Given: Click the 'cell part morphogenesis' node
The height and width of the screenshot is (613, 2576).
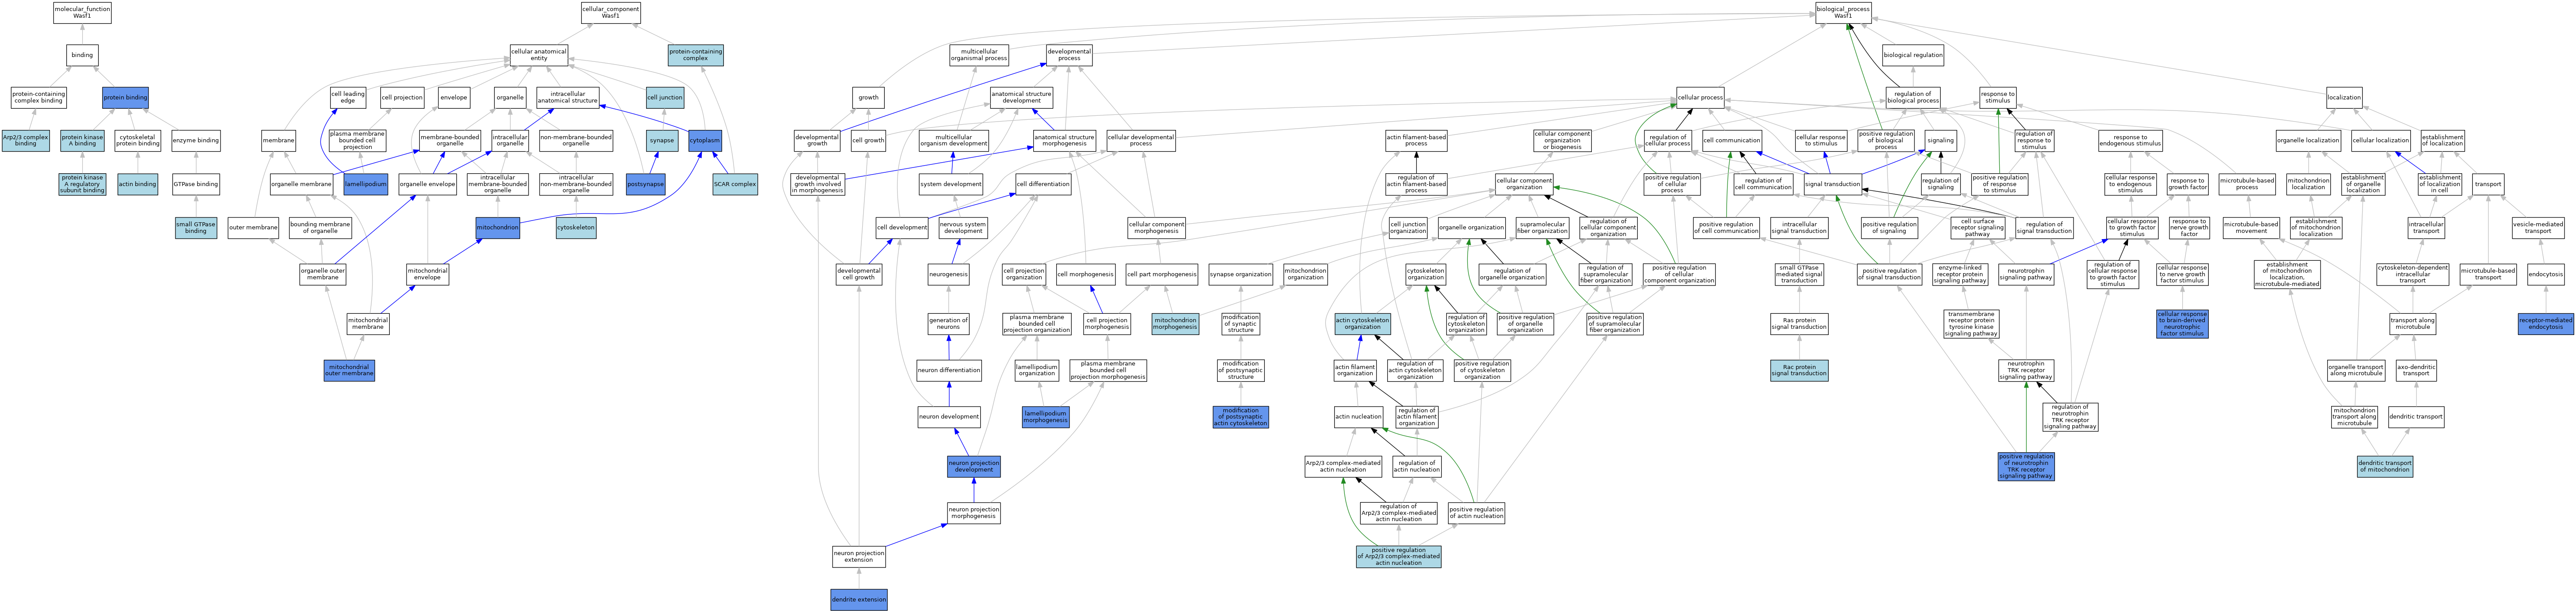Looking at the screenshot, I should point(1162,274).
